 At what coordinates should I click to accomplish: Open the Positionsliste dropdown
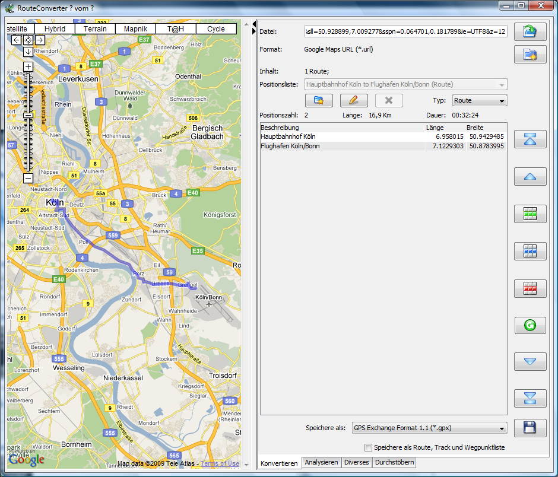[406, 84]
